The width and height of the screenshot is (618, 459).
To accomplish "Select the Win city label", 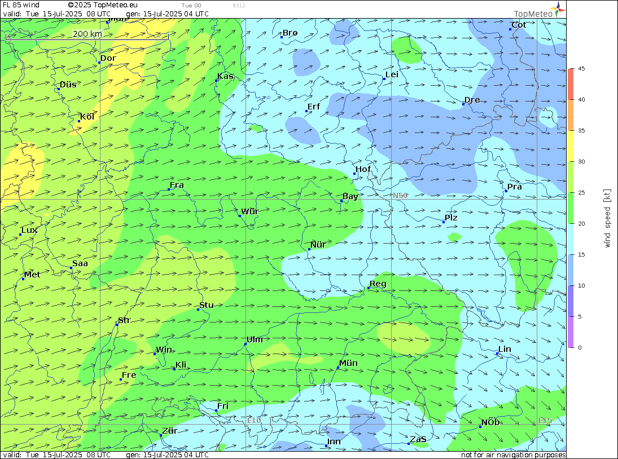I will coord(164,350).
